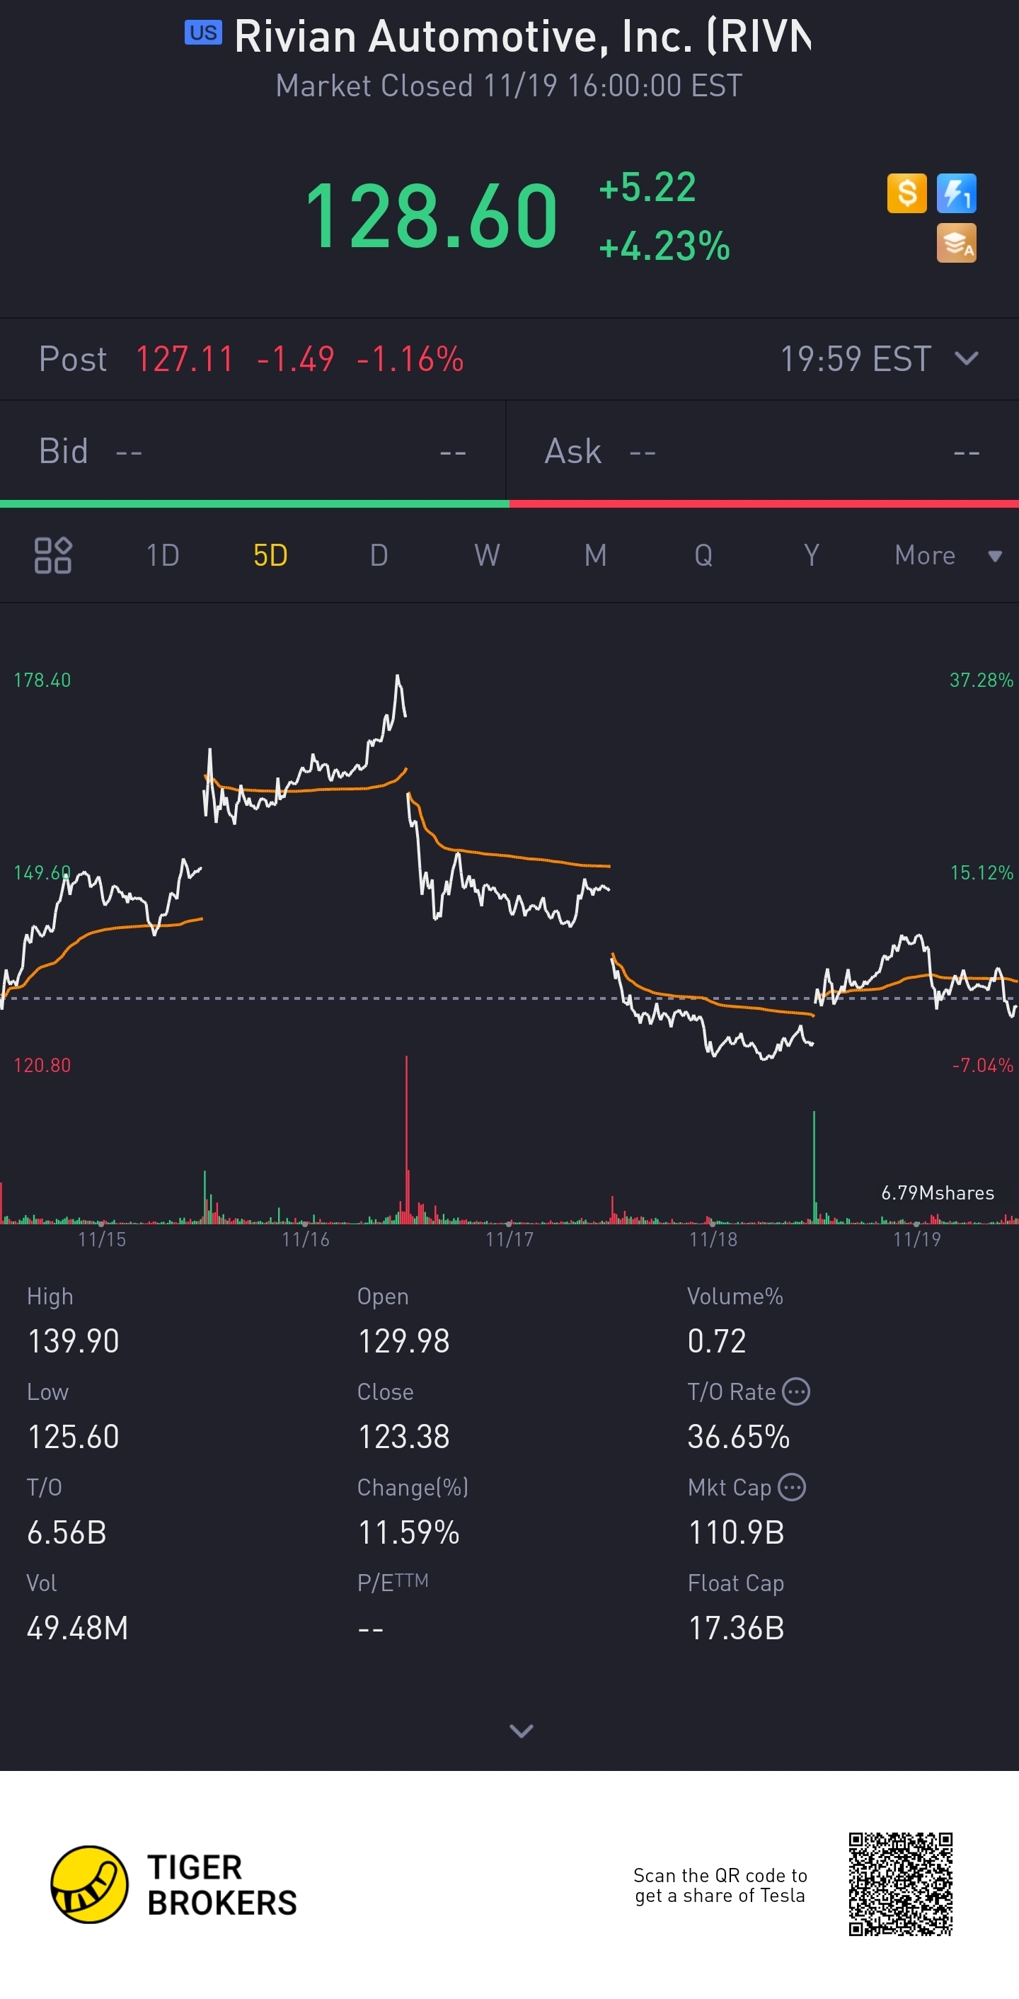
Task: Tap the 11/15 date label on chart
Action: click(102, 1239)
